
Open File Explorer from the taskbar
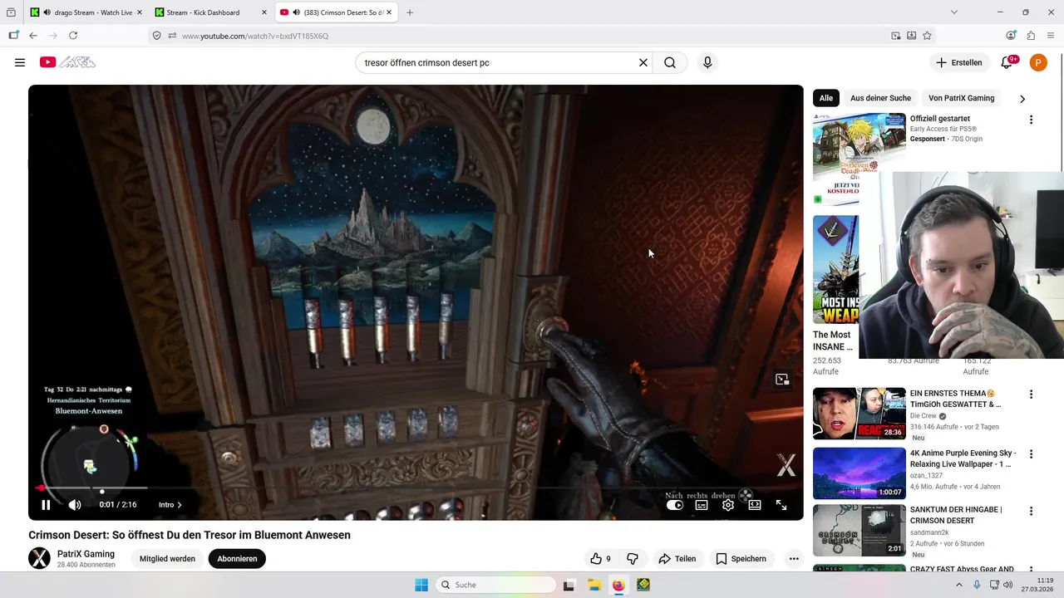point(594,585)
